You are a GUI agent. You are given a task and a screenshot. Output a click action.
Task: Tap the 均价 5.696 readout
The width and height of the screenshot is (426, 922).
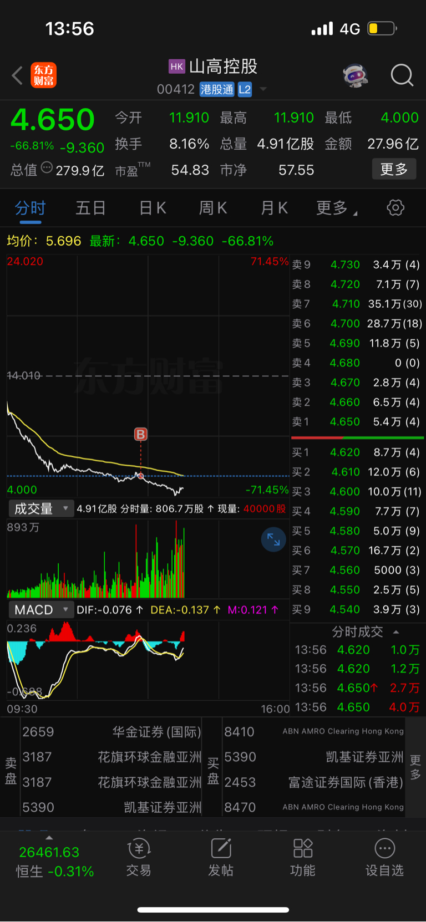[x=44, y=241]
